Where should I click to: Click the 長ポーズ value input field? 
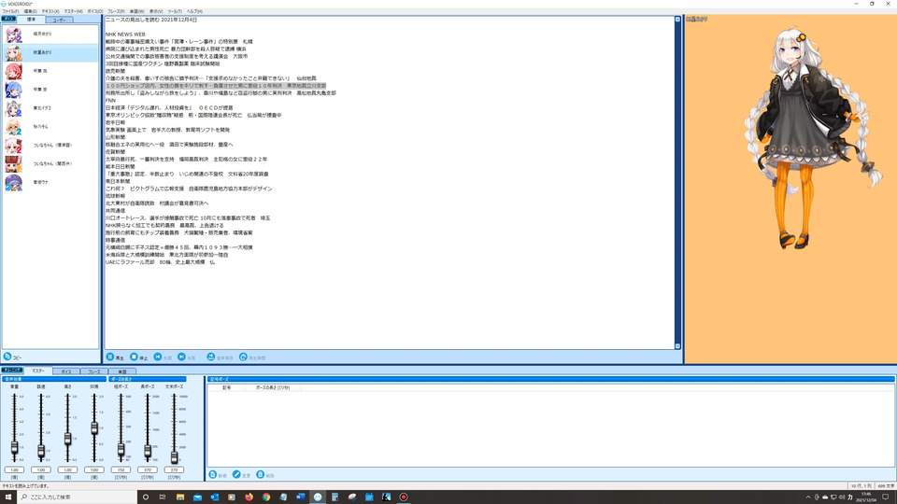pyautogui.click(x=148, y=469)
